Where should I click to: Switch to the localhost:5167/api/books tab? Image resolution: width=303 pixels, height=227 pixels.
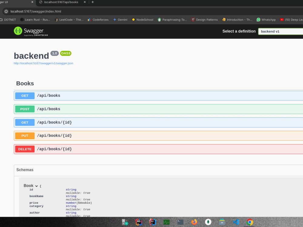pyautogui.click(x=61, y=2)
